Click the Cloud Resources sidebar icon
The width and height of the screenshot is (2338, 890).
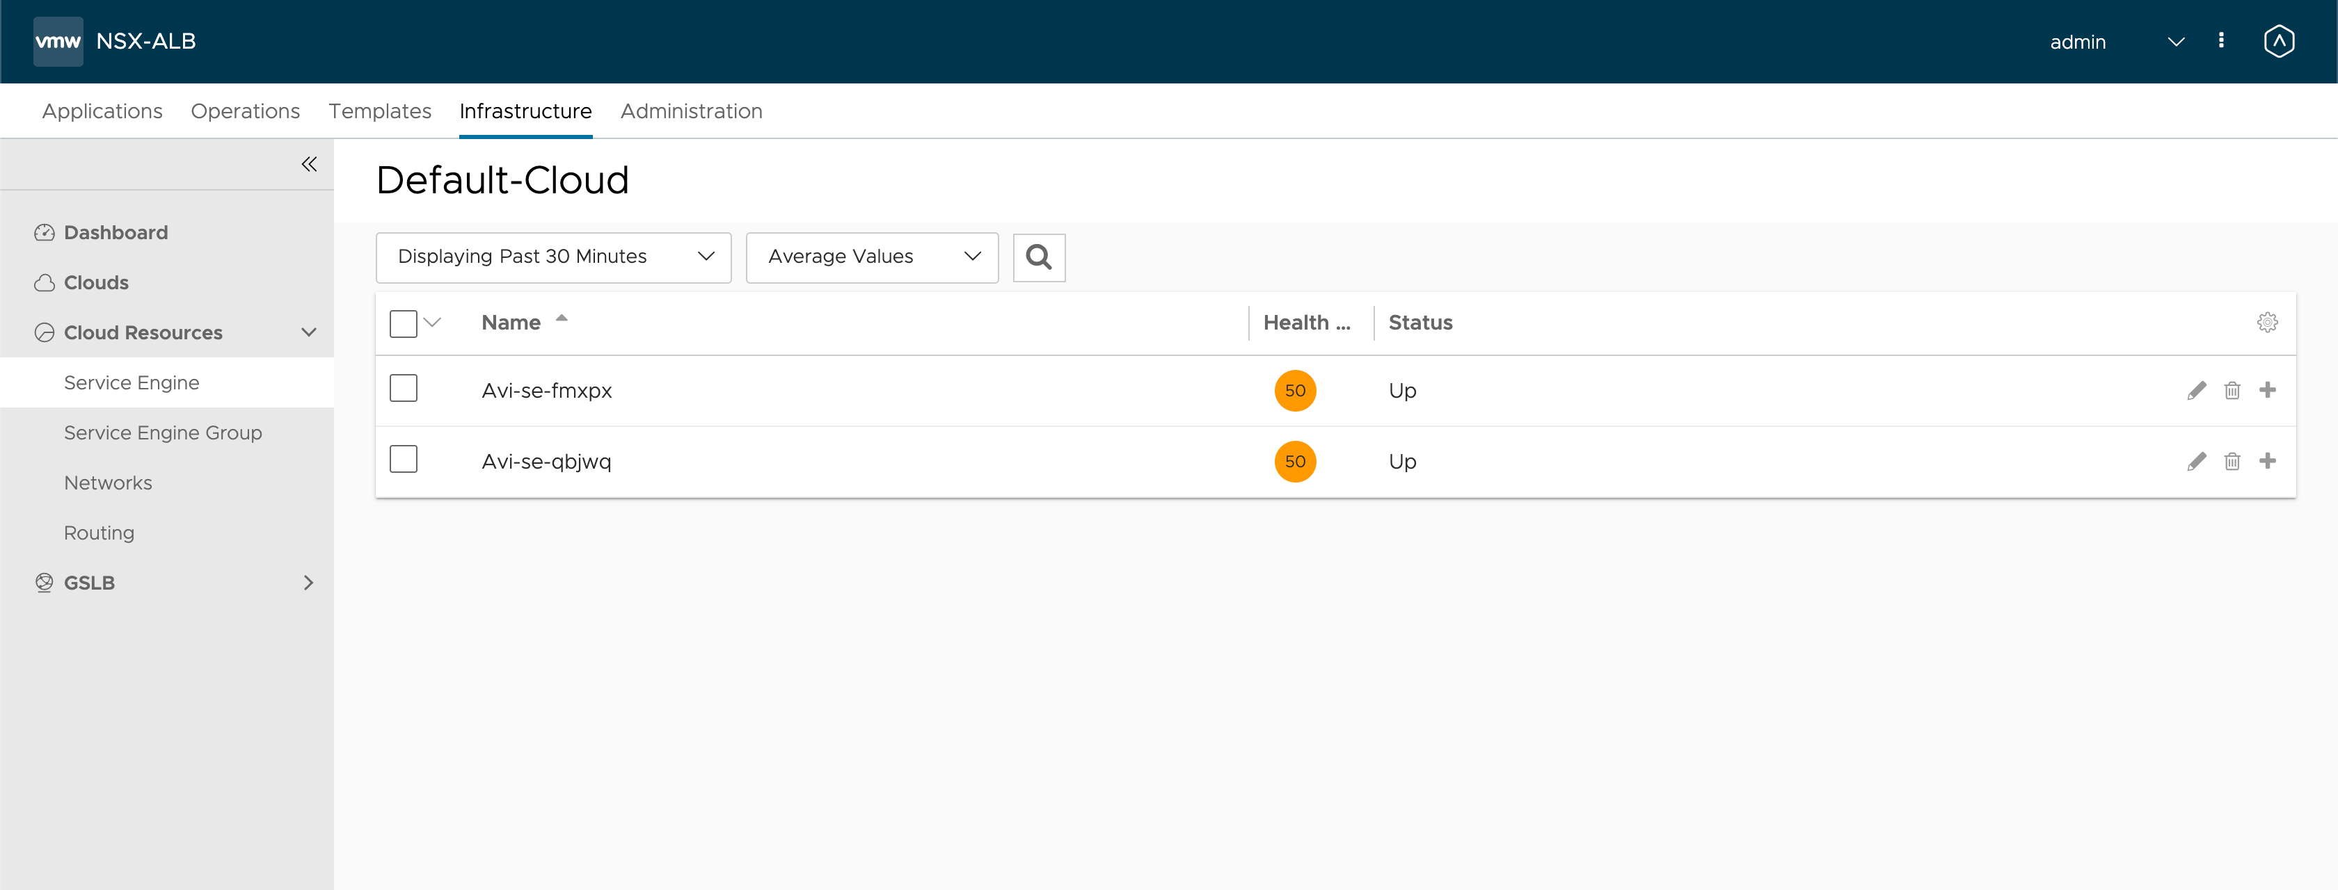pyautogui.click(x=45, y=333)
